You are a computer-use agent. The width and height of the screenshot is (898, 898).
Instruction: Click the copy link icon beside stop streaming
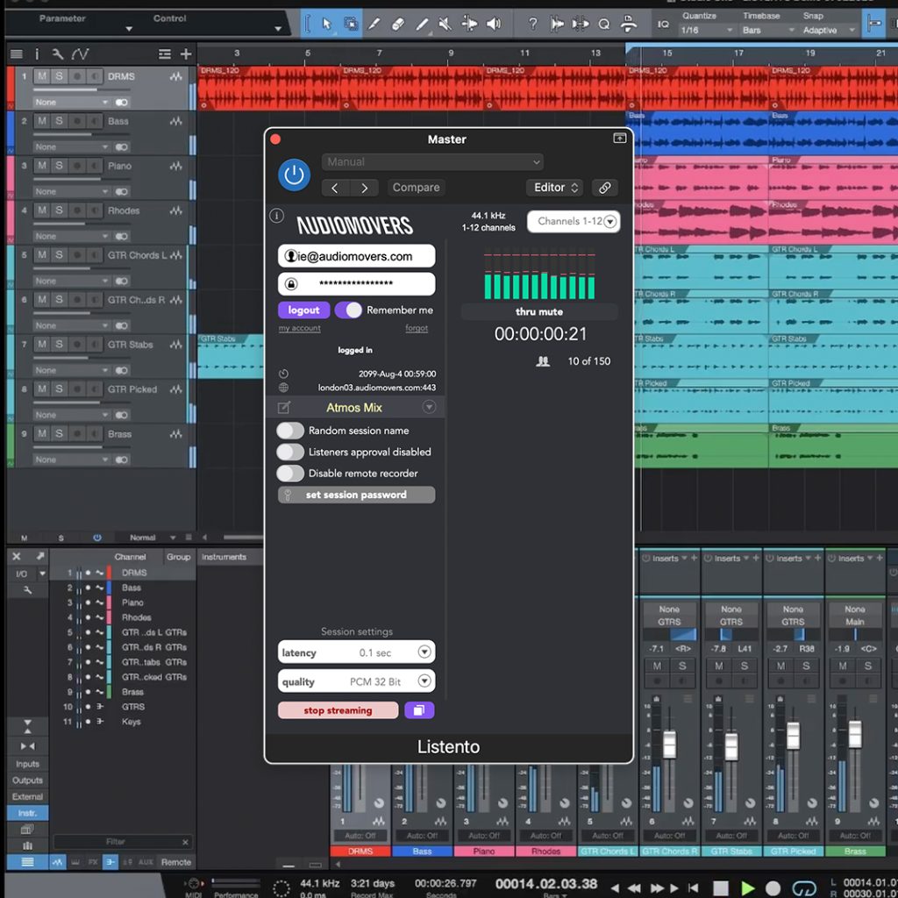[419, 709]
